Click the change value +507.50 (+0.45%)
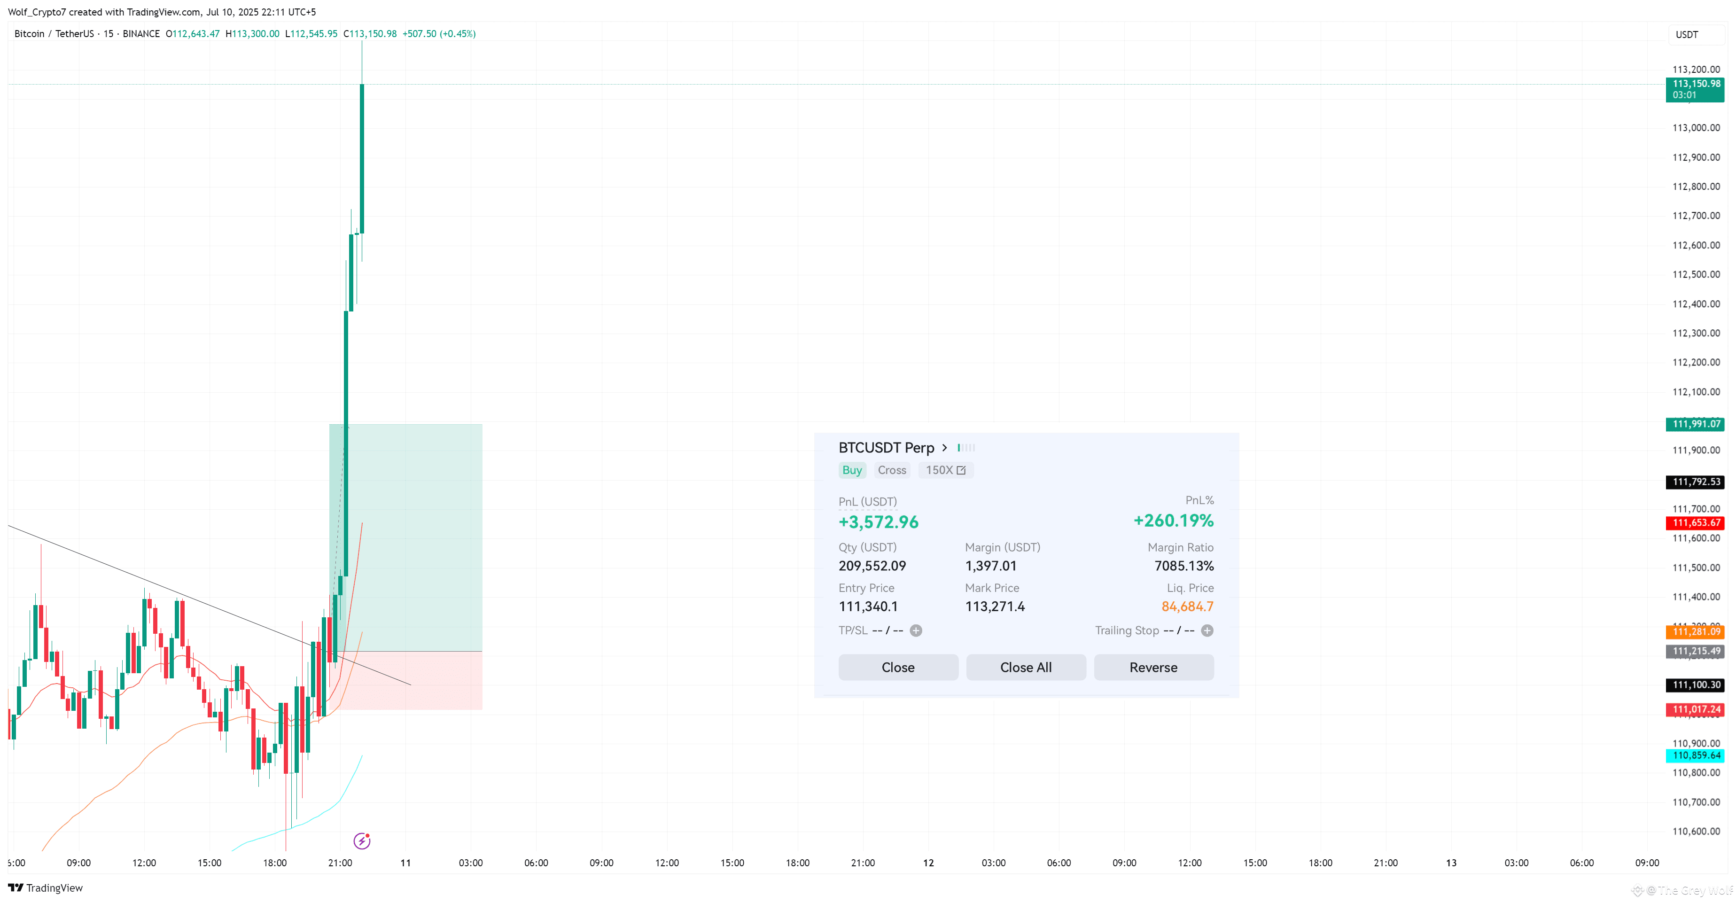This screenshot has height=902, width=1736. 439,34
